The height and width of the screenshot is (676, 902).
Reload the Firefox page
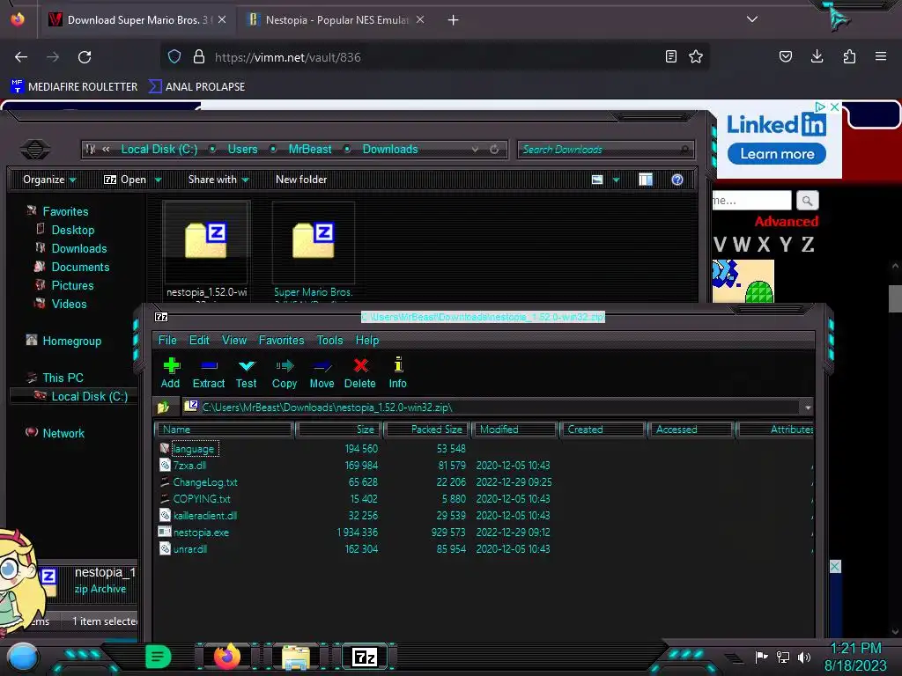click(85, 57)
